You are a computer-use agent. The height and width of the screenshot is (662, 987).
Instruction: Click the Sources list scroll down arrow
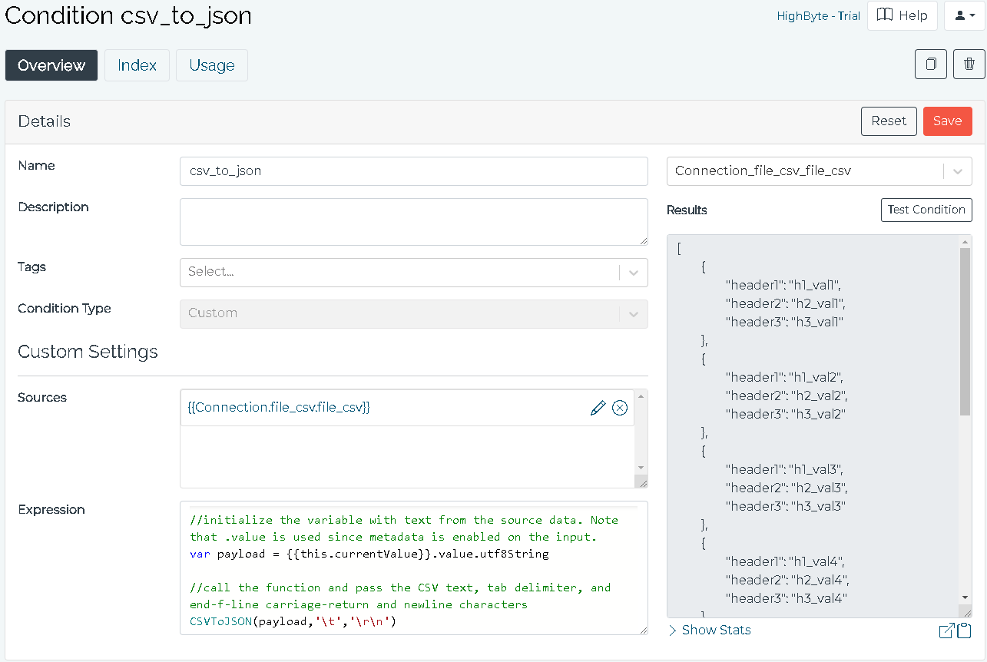tap(641, 468)
